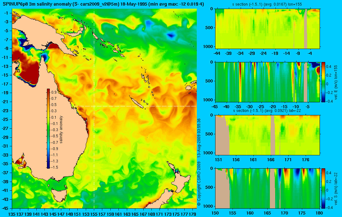Click the '180' tick on vel. S section axis
342x217 pixels.
click(x=319, y=213)
